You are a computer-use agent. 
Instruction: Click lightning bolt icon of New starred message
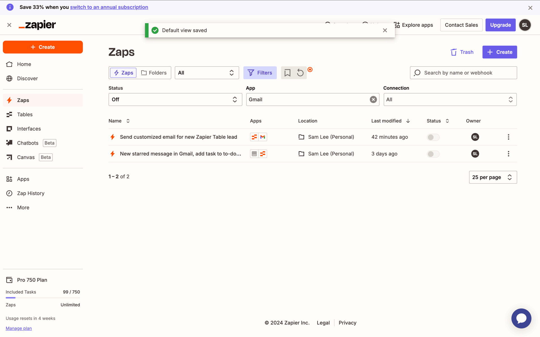(x=112, y=154)
